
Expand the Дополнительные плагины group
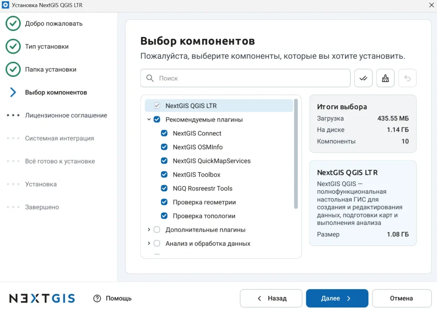click(x=149, y=230)
